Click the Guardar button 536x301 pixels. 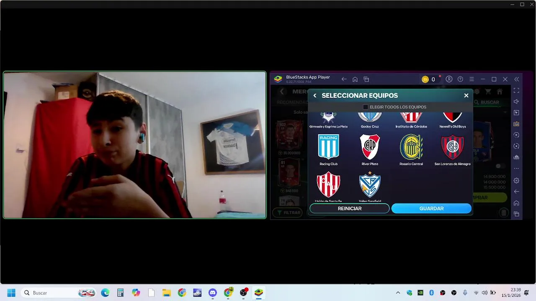(431, 209)
